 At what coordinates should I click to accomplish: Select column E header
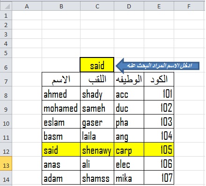(x=159, y=6)
